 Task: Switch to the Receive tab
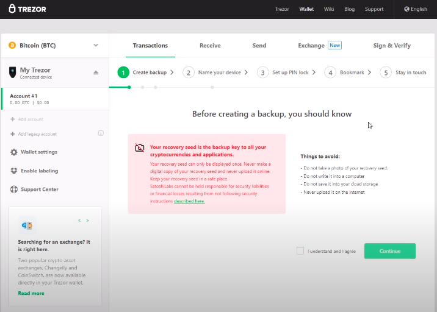(210, 45)
